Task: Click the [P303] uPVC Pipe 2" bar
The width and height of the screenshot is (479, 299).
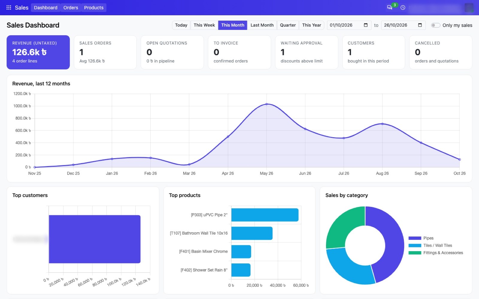Action: click(x=265, y=215)
